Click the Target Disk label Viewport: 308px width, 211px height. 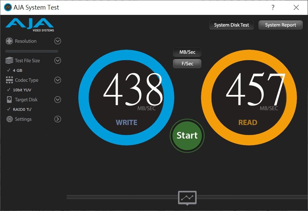coord(26,100)
